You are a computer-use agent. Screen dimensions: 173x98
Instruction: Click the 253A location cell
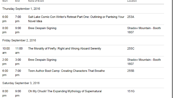click(x=131, y=17)
